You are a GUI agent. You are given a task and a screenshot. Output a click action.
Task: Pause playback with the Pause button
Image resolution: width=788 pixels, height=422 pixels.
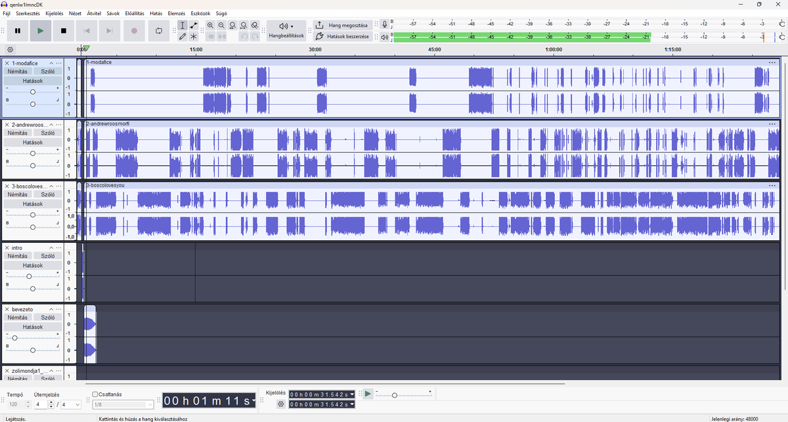[18, 30]
